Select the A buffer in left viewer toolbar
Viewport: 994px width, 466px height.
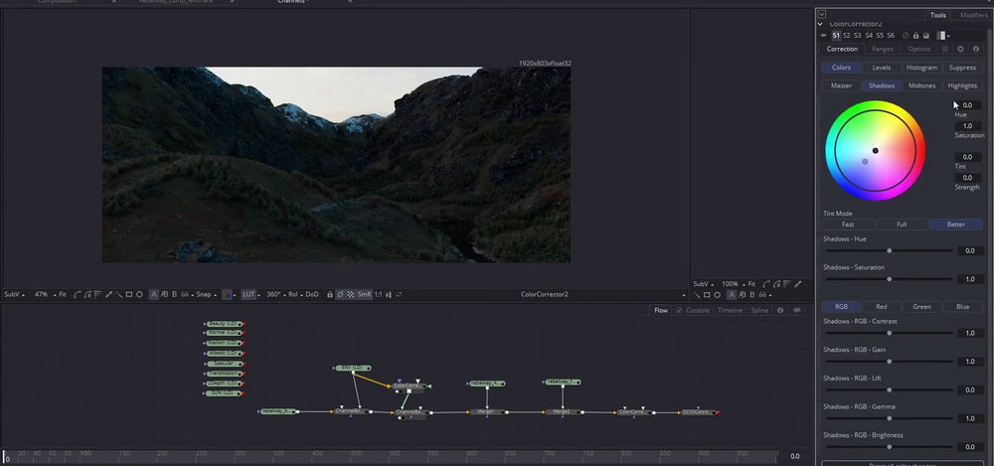pyautogui.click(x=154, y=294)
